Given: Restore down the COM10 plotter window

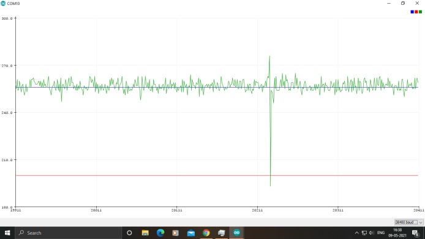Looking at the screenshot, I should [x=403, y=3].
